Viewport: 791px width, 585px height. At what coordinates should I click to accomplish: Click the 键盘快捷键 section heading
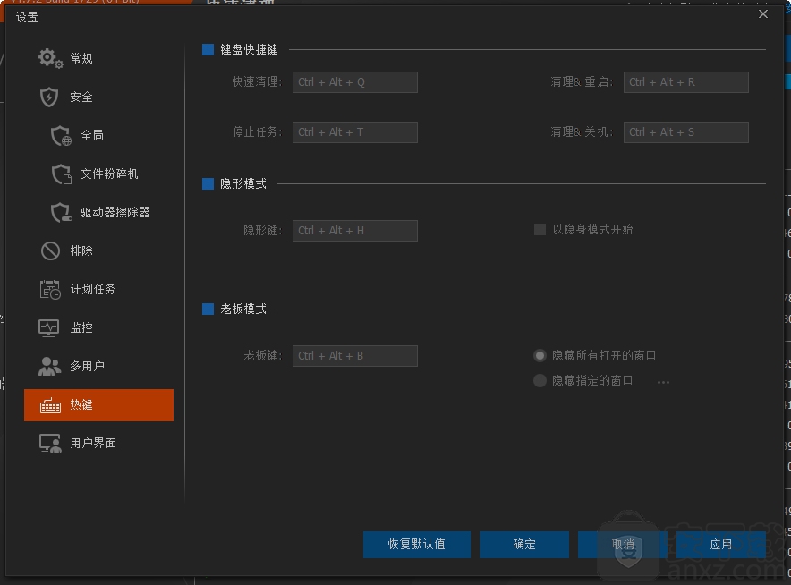250,49
